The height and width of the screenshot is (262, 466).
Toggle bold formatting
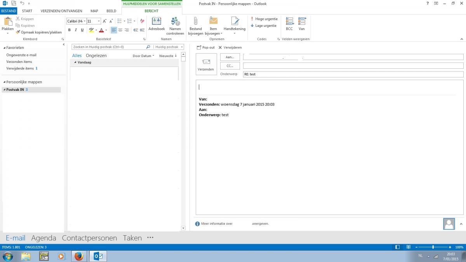point(70,30)
